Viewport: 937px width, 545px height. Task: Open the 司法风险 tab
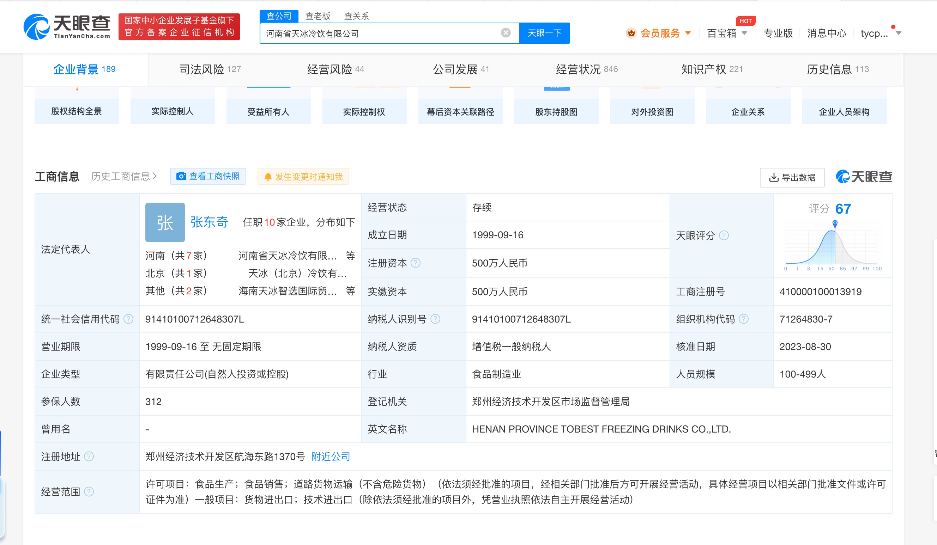(x=210, y=69)
